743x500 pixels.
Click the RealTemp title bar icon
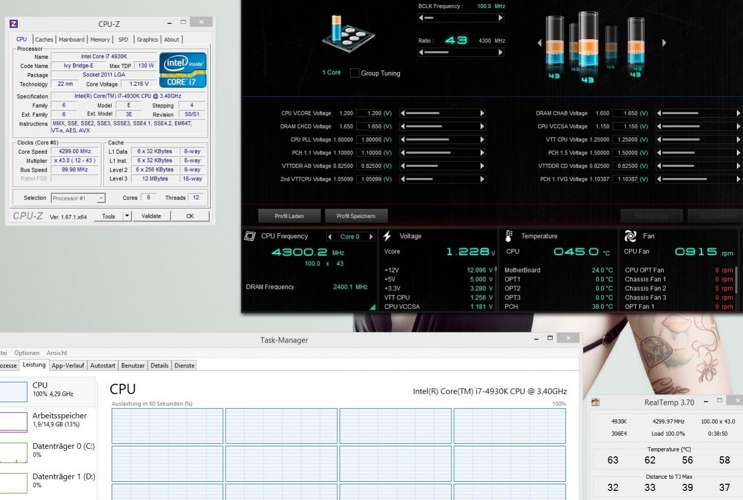pyautogui.click(x=596, y=402)
